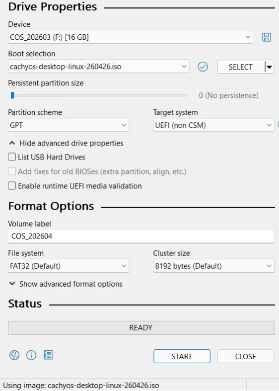Click the save drive image floppy icon
279x391 pixels.
click(x=266, y=37)
